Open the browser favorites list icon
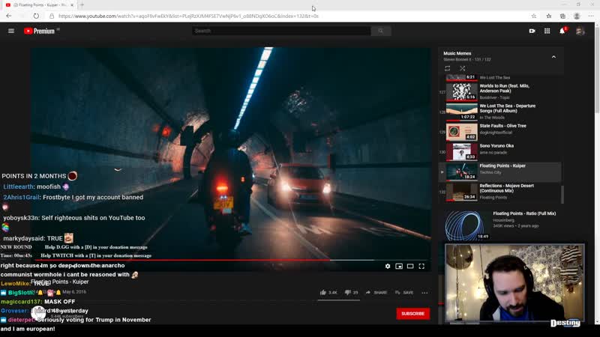 [549, 16]
